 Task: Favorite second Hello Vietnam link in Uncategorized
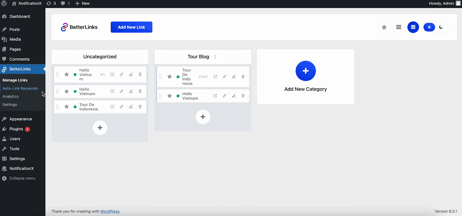tap(66, 91)
